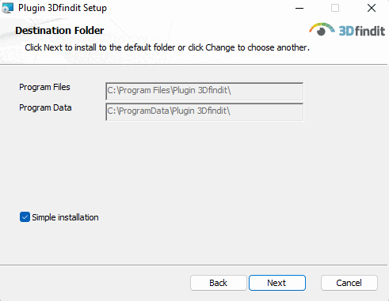389x301 pixels.
Task: Click the 3Dfindit gauge logo icon
Action: pos(322,29)
